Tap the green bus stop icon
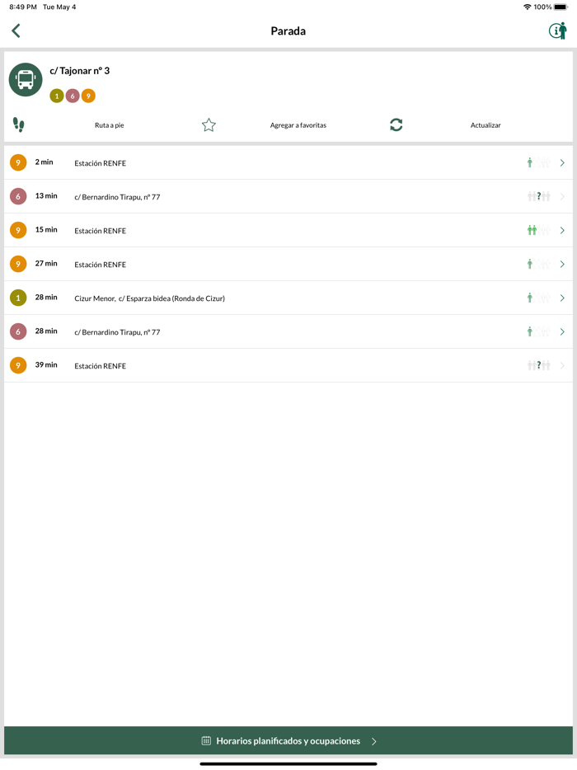 coord(26,80)
